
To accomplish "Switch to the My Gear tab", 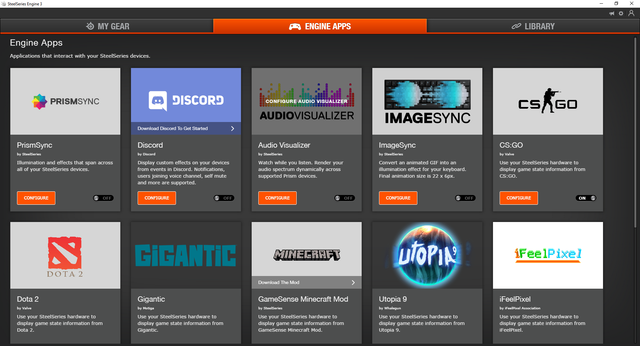I will (107, 26).
